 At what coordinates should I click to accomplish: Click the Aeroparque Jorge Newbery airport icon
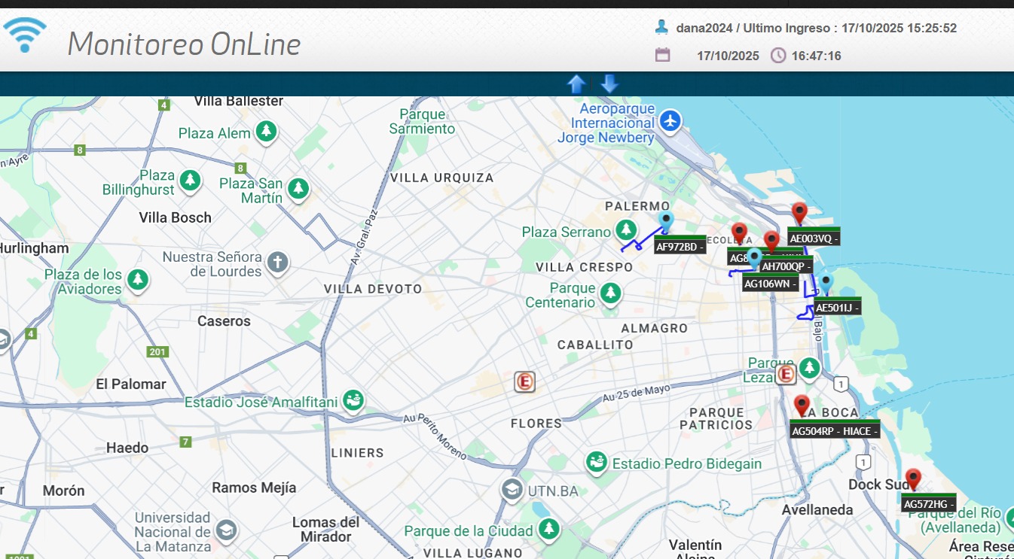tap(670, 120)
